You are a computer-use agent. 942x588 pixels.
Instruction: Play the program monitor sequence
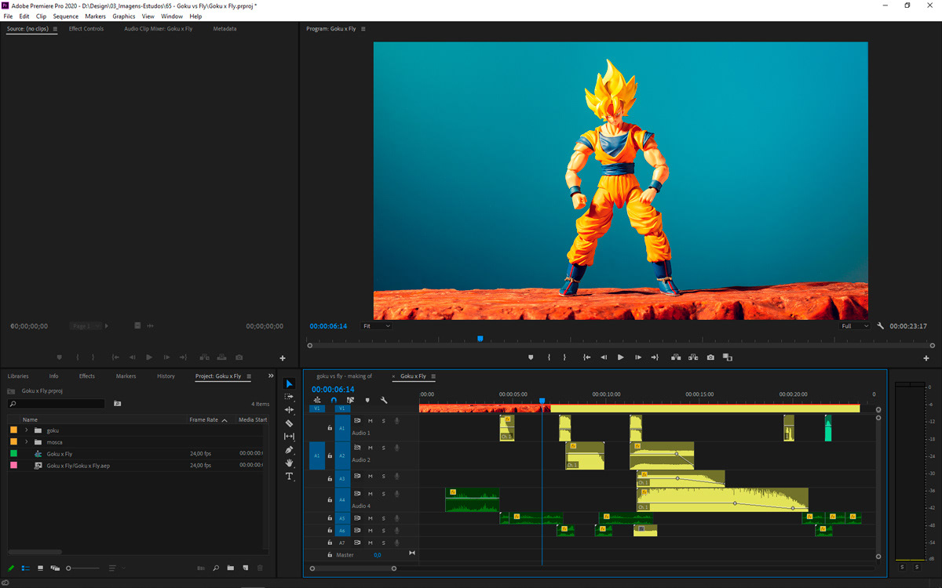(x=620, y=358)
